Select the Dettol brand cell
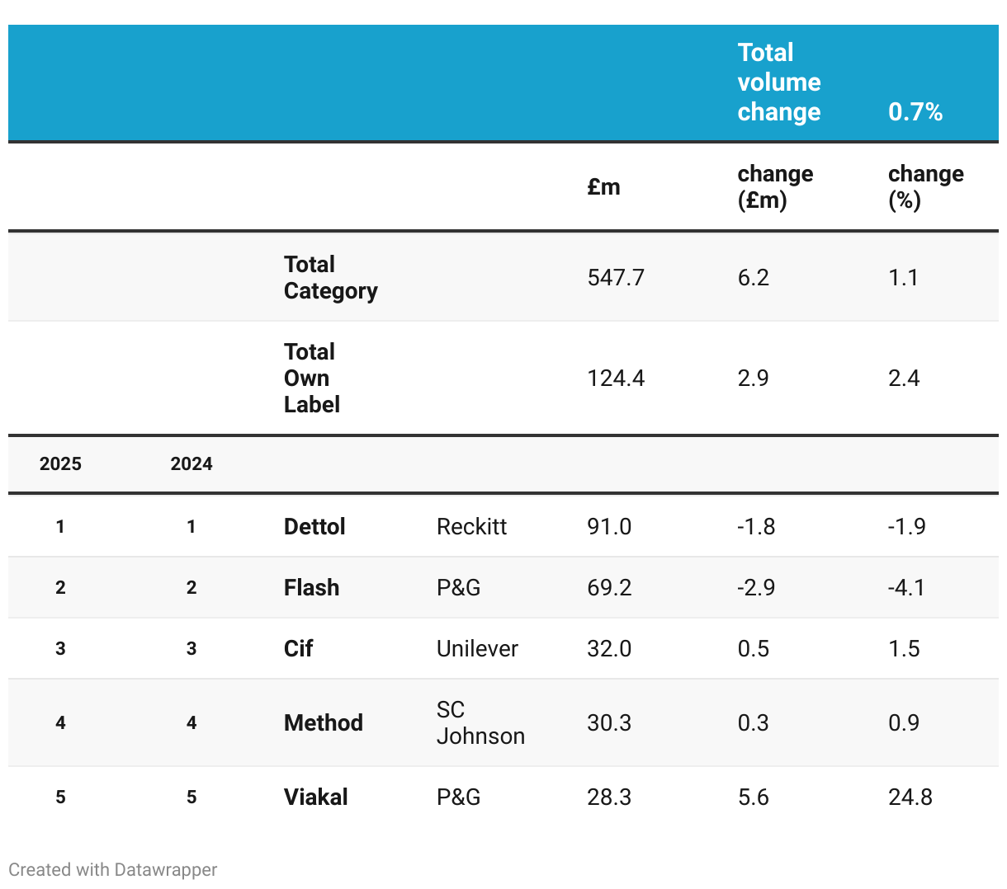The image size is (1007, 889). pos(314,526)
